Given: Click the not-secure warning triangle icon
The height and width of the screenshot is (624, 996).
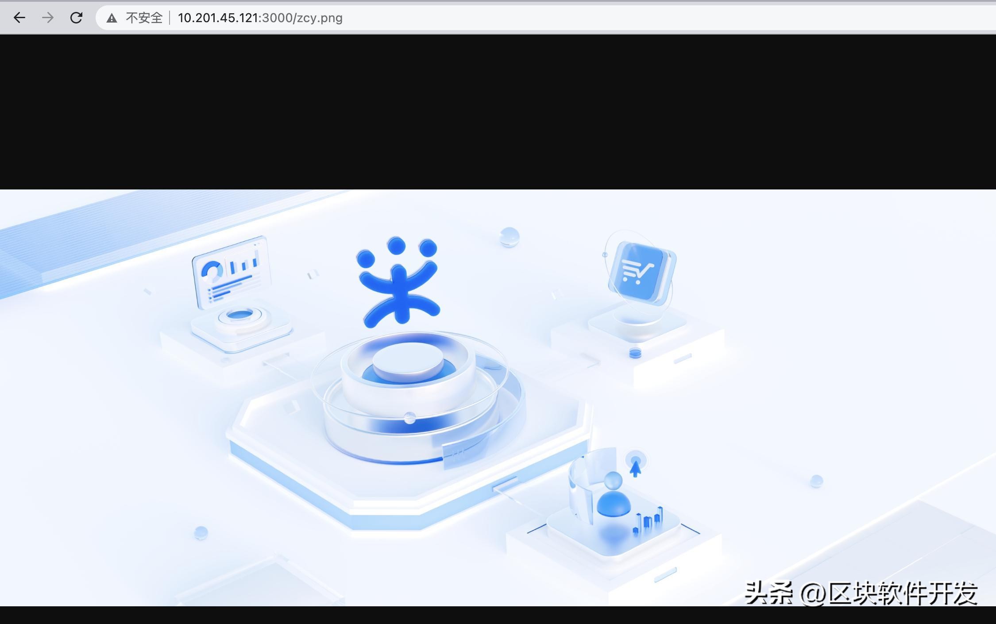Looking at the screenshot, I should click(112, 18).
